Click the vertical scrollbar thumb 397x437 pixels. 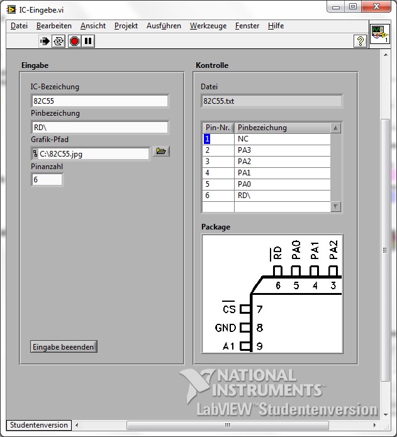tap(385, 250)
